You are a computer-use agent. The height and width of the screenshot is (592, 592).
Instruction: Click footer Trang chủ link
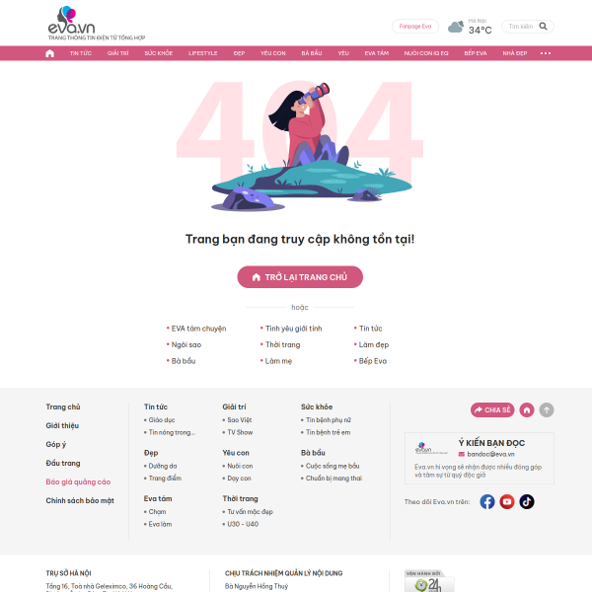(63, 407)
